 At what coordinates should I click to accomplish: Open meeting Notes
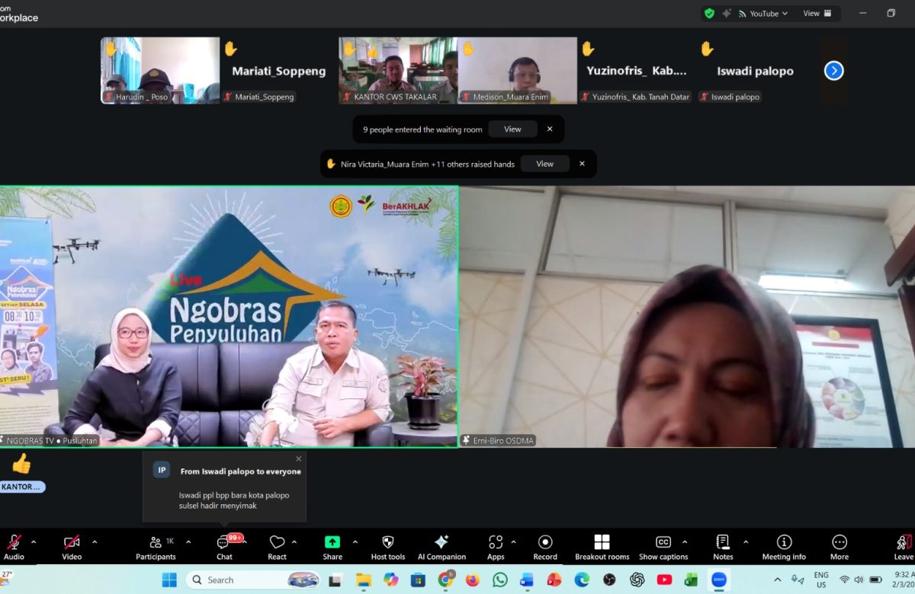[x=723, y=548]
